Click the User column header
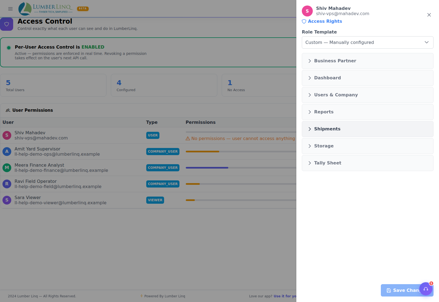 point(8,122)
